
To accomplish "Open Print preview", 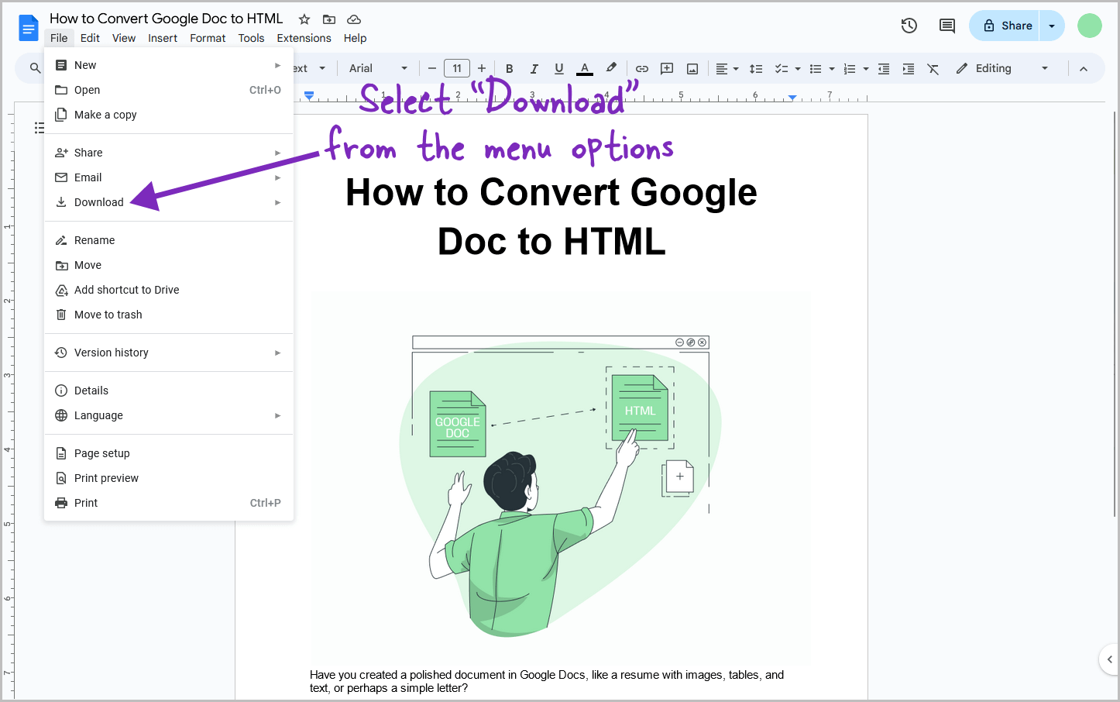I will coord(169,478).
